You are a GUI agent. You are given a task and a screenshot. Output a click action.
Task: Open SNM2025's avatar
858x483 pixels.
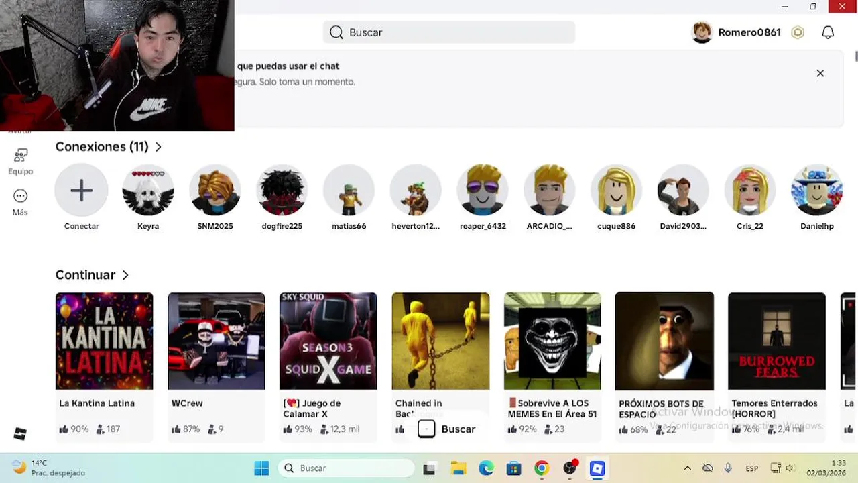pyautogui.click(x=215, y=191)
